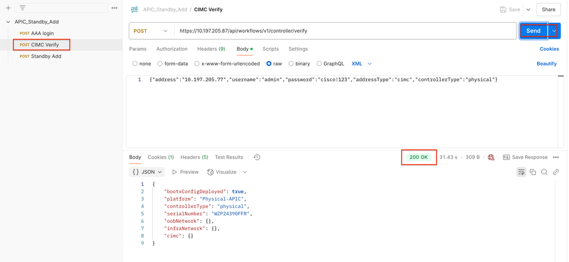Open the JSON response format dropdown
569x262 pixels.
coord(147,172)
